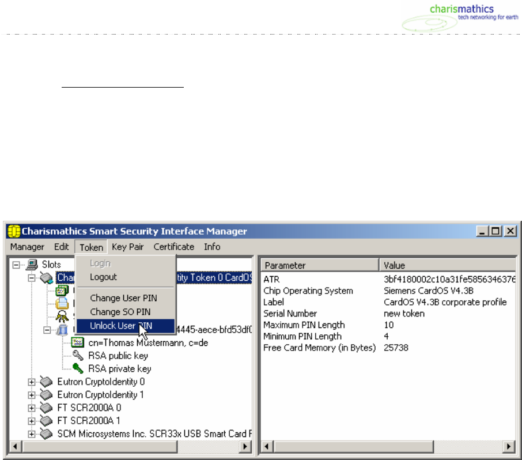Click the blue container cylinder icon

pos(62,330)
